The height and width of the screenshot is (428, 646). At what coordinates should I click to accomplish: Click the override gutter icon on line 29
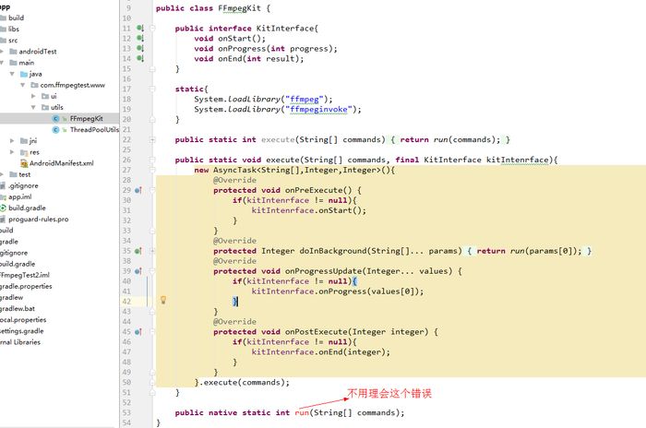tap(138, 190)
